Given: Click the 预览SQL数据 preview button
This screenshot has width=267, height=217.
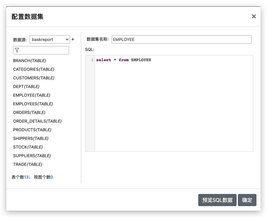Looking at the screenshot, I should click(217, 200).
